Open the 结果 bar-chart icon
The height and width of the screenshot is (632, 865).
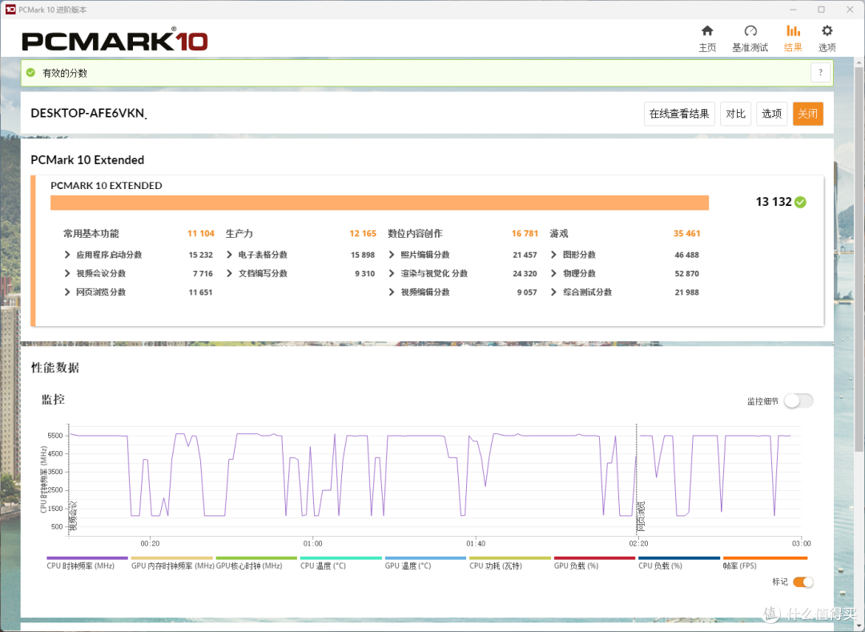tap(793, 31)
